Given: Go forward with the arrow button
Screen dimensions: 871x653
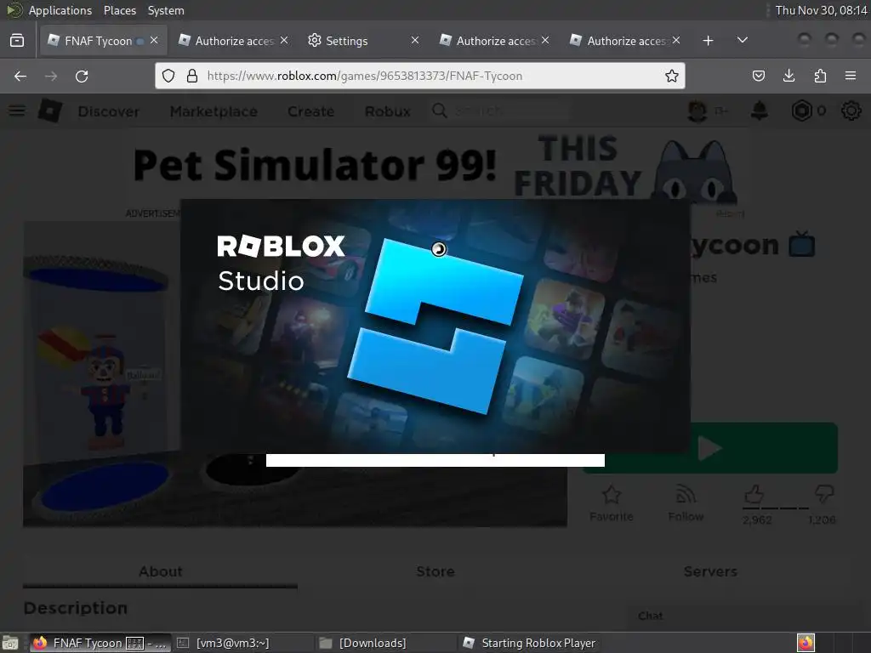Looking at the screenshot, I should (x=51, y=76).
